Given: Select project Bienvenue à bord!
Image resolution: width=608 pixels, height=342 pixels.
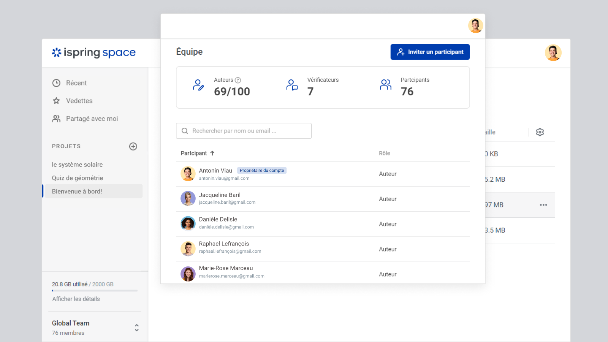Looking at the screenshot, I should click(x=93, y=191).
